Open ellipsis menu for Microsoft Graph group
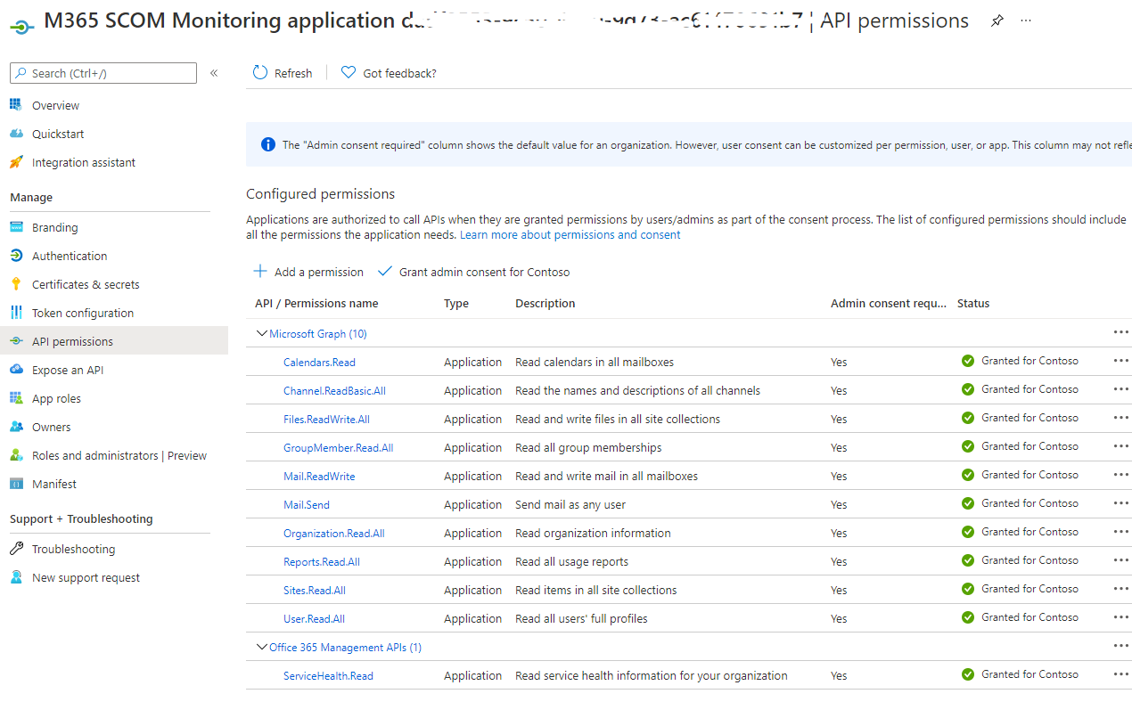1132x710 pixels. [1121, 332]
